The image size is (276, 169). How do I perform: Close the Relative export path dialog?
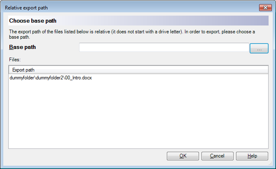point(265,8)
